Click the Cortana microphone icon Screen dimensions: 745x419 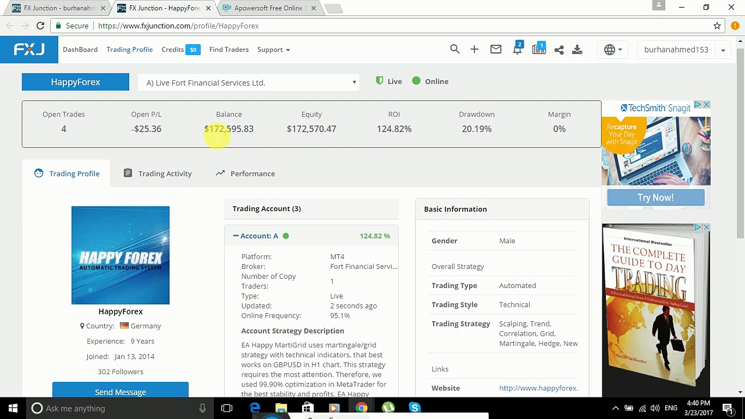[203, 409]
